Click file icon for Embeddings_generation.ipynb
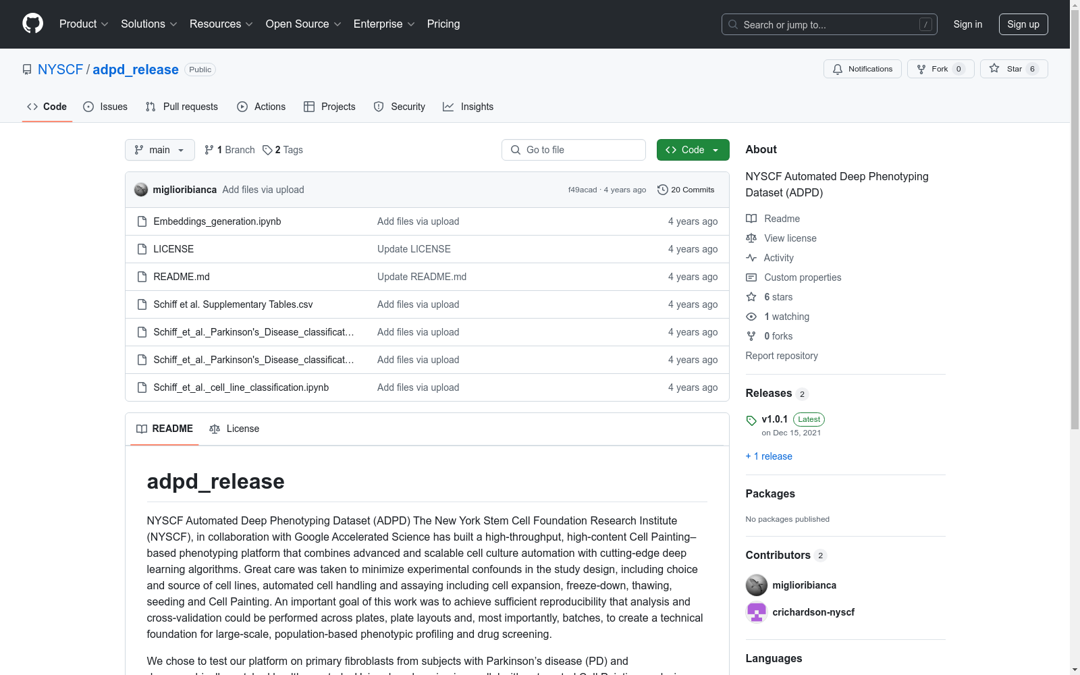The height and width of the screenshot is (675, 1080). 142,221
